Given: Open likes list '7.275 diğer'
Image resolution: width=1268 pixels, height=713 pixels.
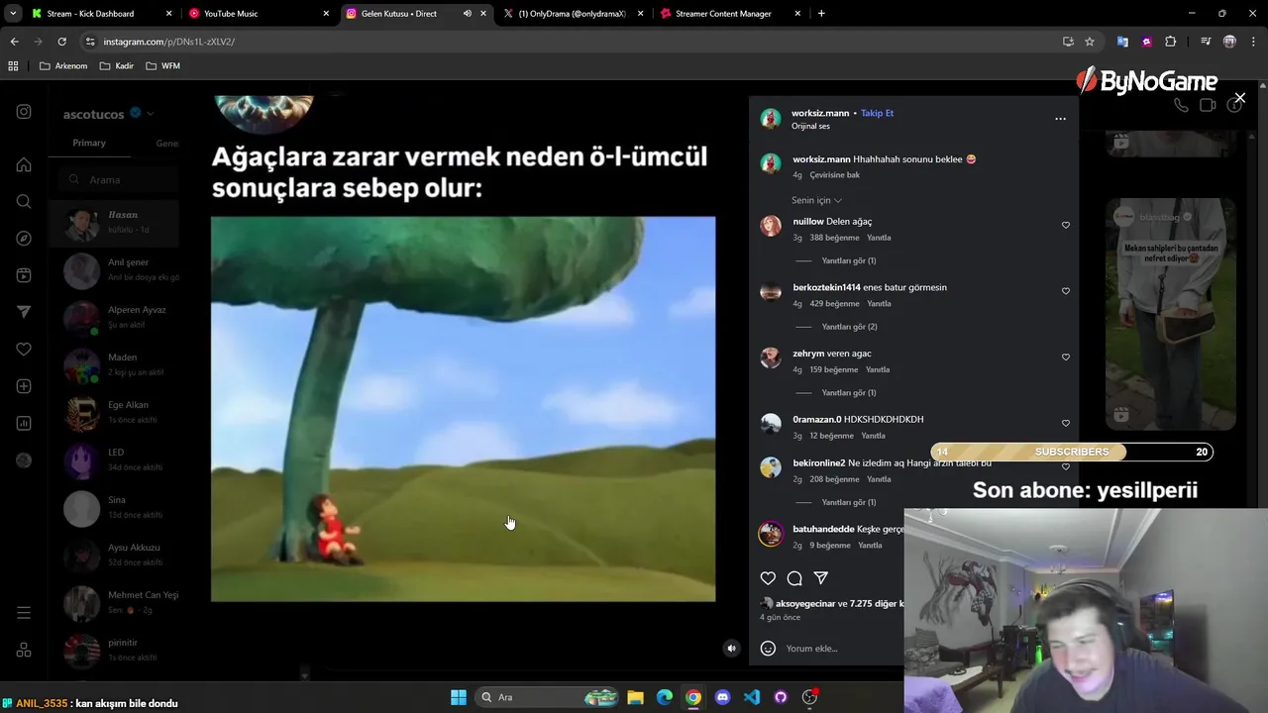Looking at the screenshot, I should pos(876,603).
